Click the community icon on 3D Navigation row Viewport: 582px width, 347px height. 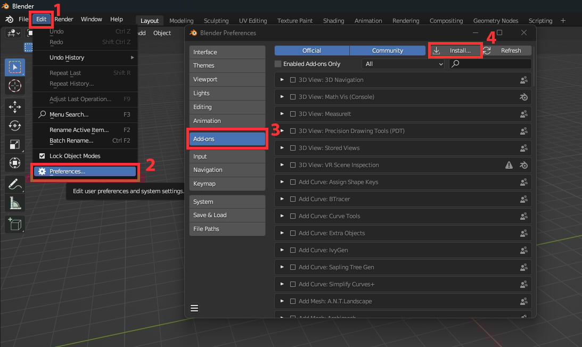pos(523,80)
